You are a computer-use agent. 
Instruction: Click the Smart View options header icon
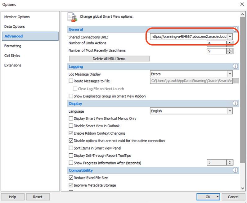72,17
